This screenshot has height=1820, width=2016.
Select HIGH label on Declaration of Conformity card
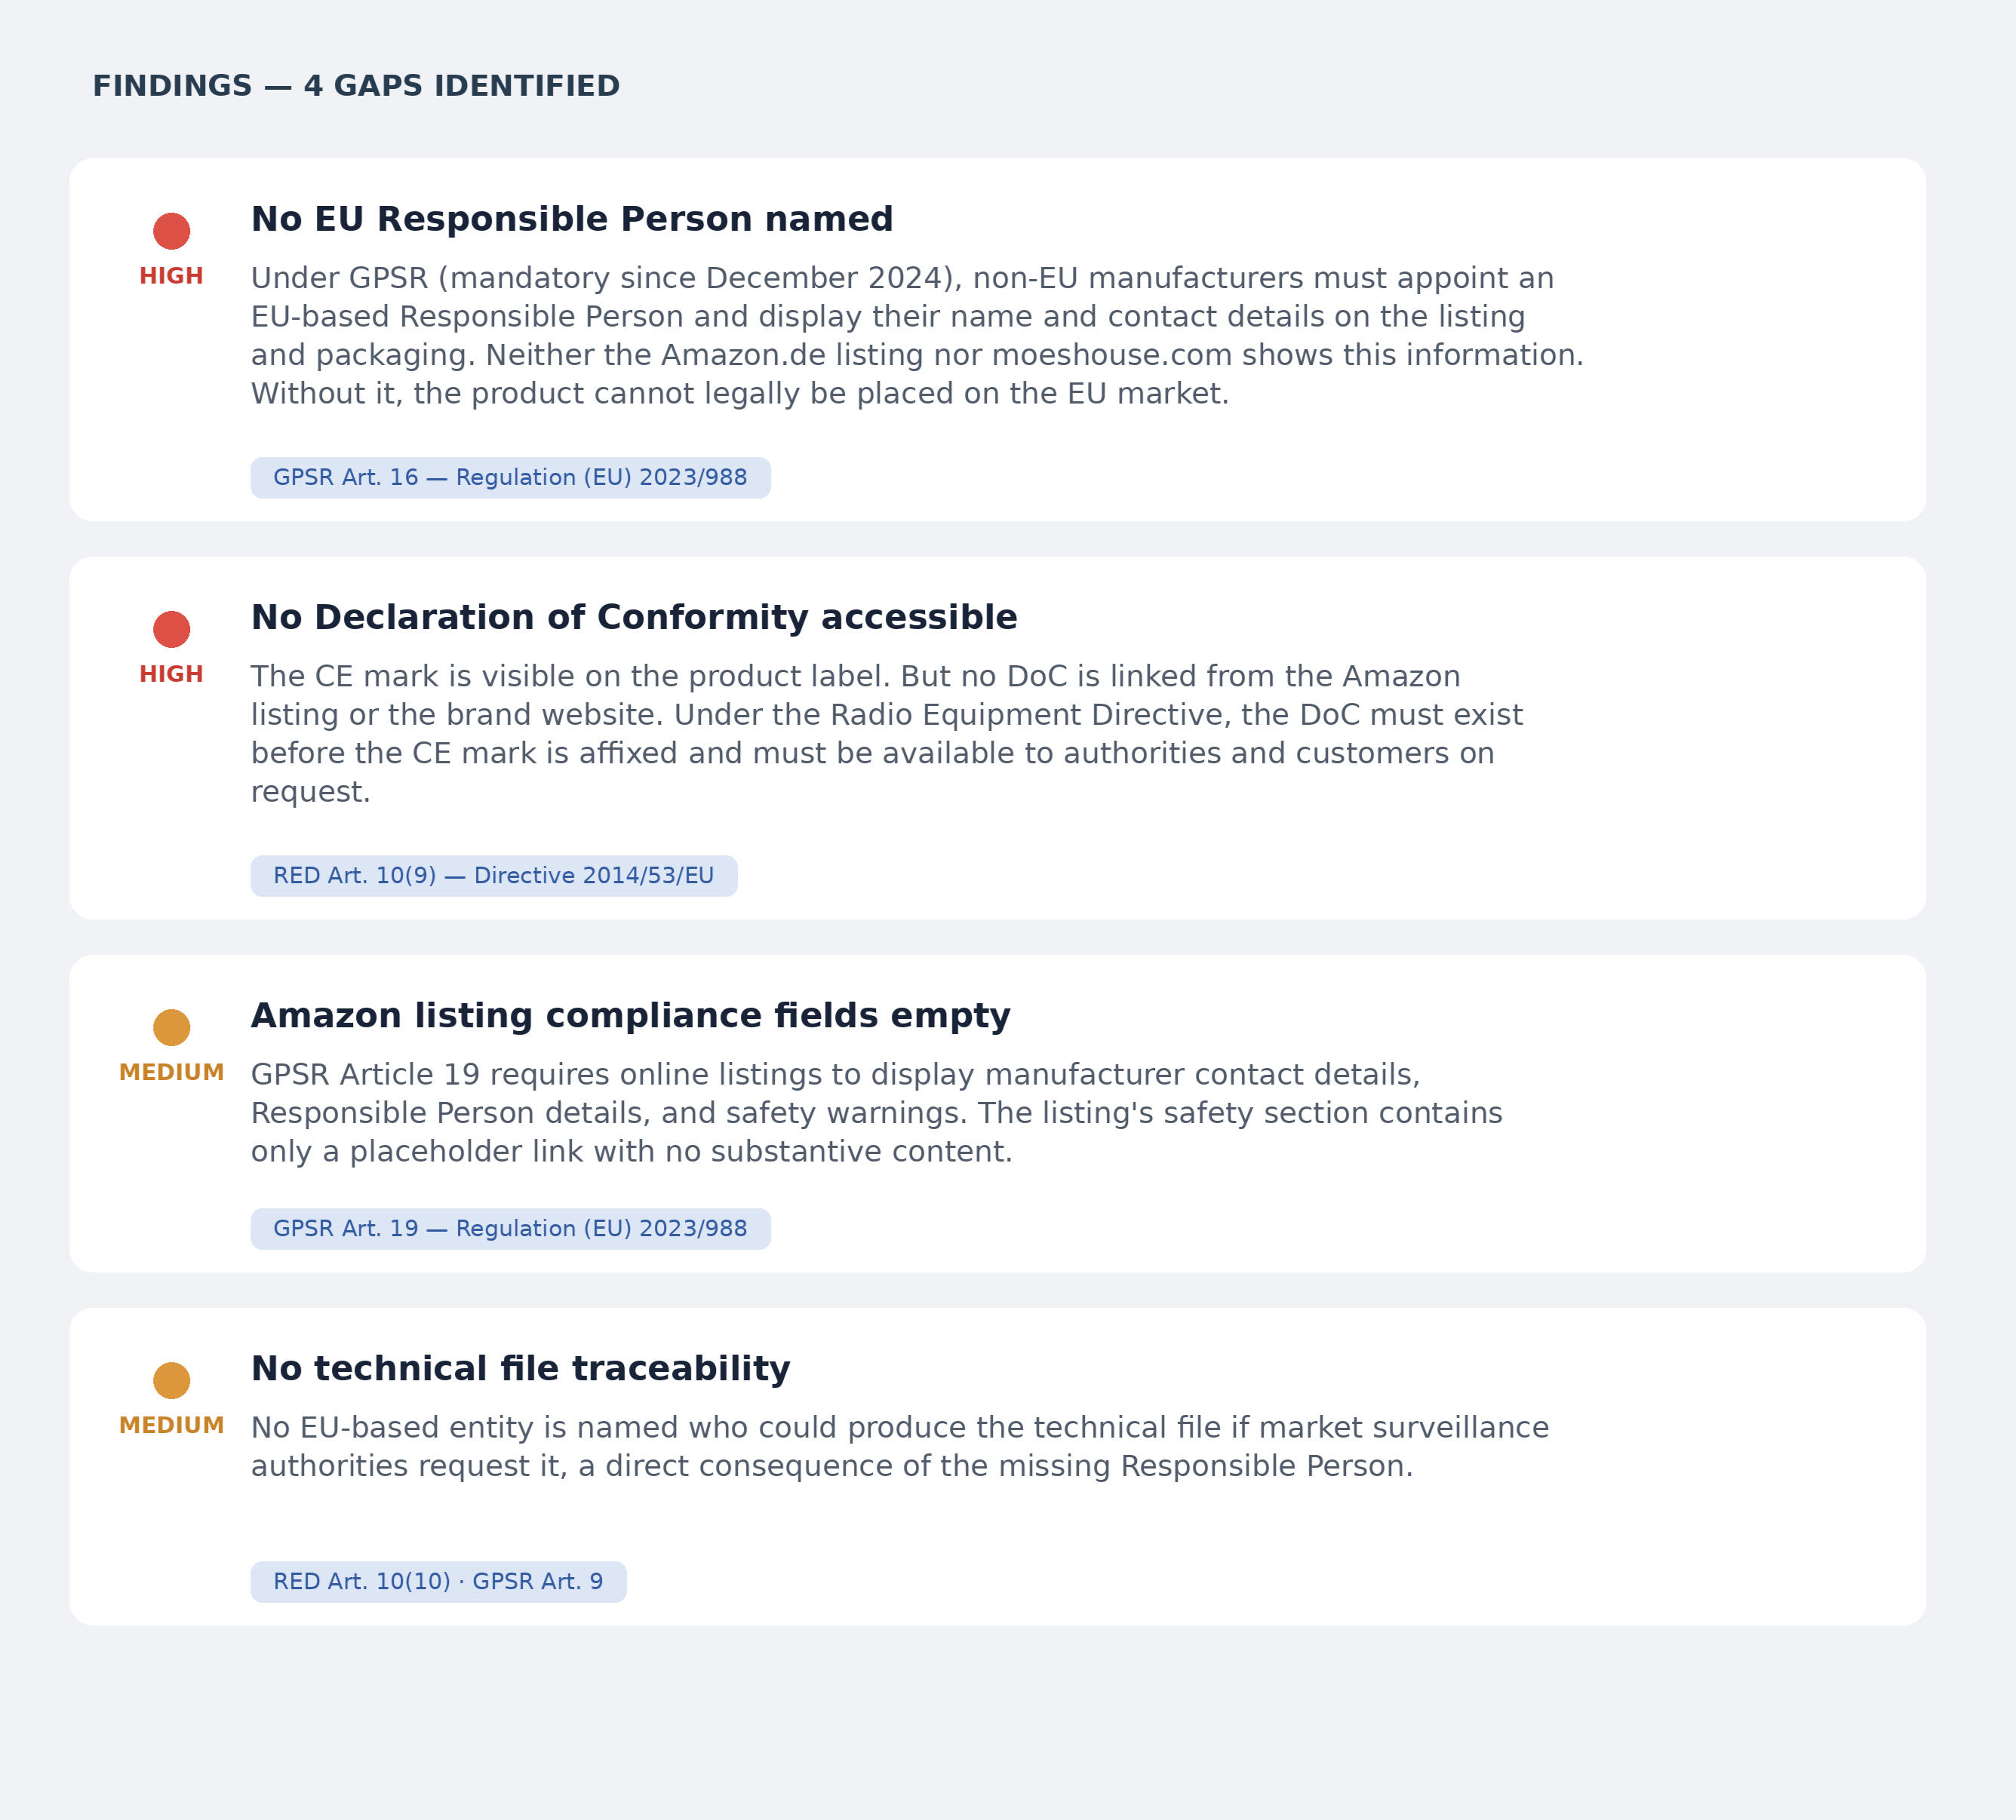(x=171, y=674)
